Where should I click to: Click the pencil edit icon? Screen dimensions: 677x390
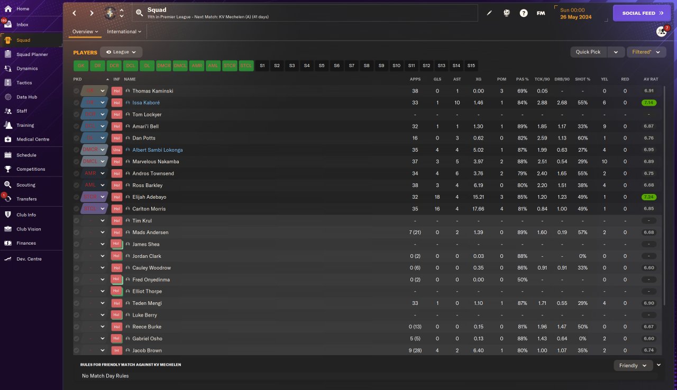point(489,13)
